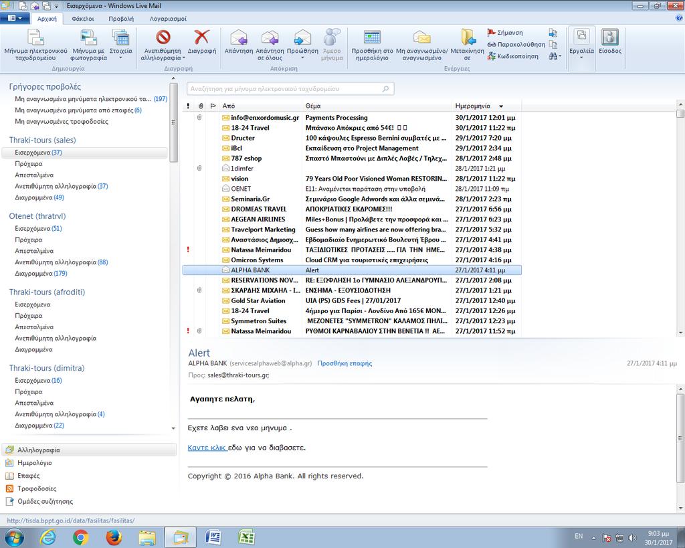Viewport: 685px width, 548px height.
Task: Reply to all recipients
Action: point(270,44)
